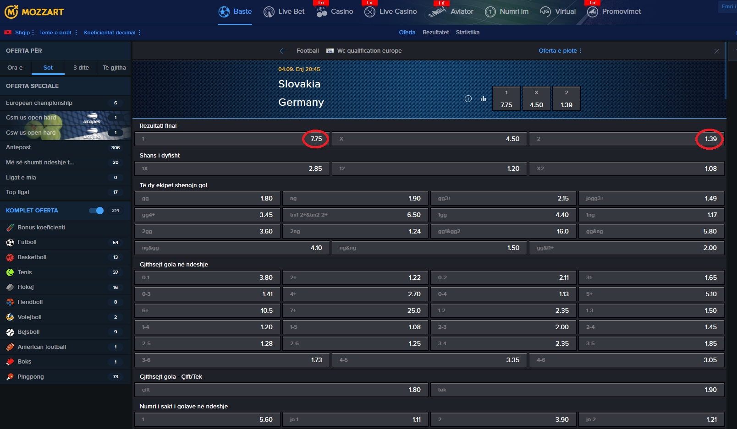
Task: Select Volejboll sport in sidebar
Action: click(65, 317)
